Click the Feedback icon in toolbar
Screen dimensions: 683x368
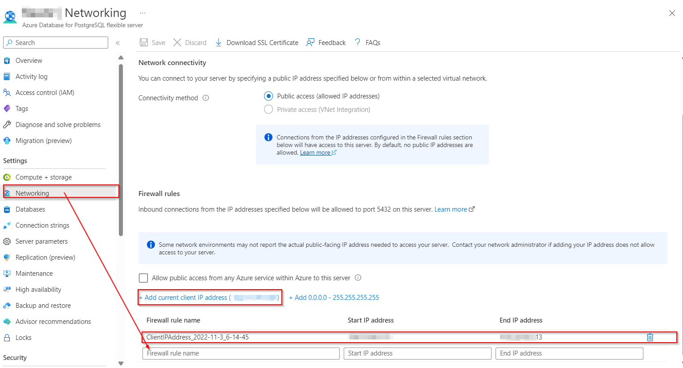pos(310,43)
